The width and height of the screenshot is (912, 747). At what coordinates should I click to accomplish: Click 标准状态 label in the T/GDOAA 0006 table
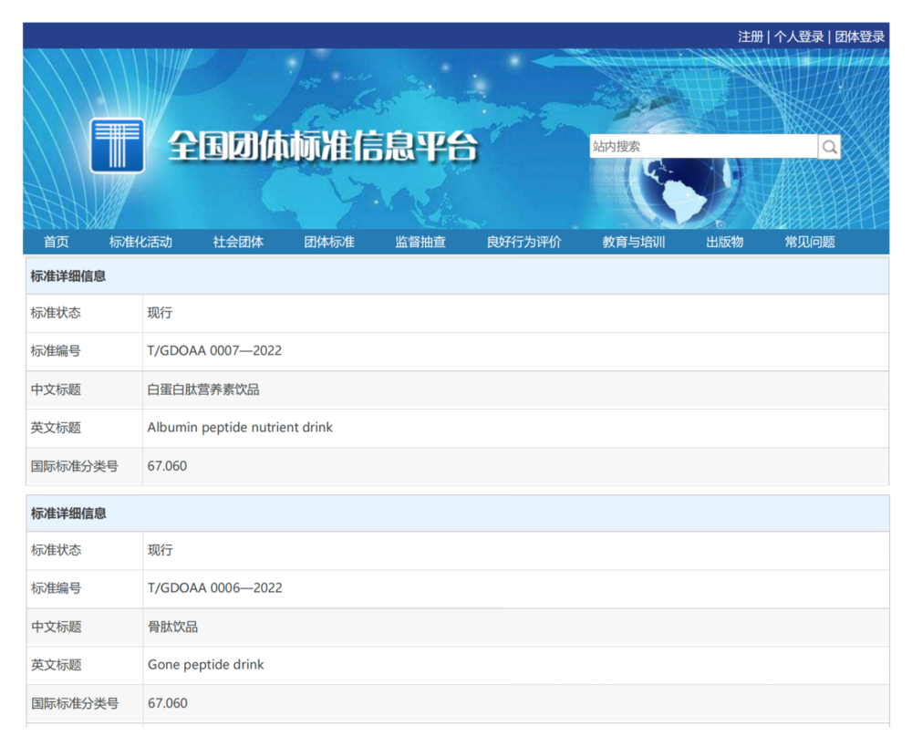coord(57,550)
